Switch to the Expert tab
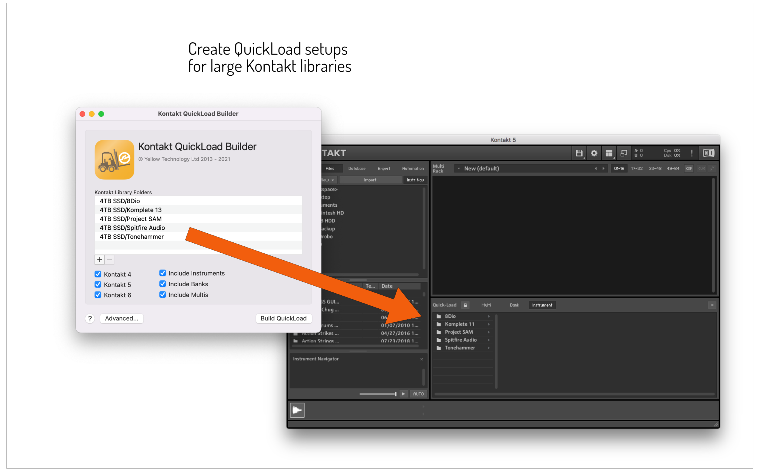 pos(384,168)
